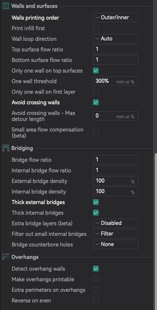Toggle Print infill first checkbox
Screen dimensions: 157x310
(x=96, y=28)
